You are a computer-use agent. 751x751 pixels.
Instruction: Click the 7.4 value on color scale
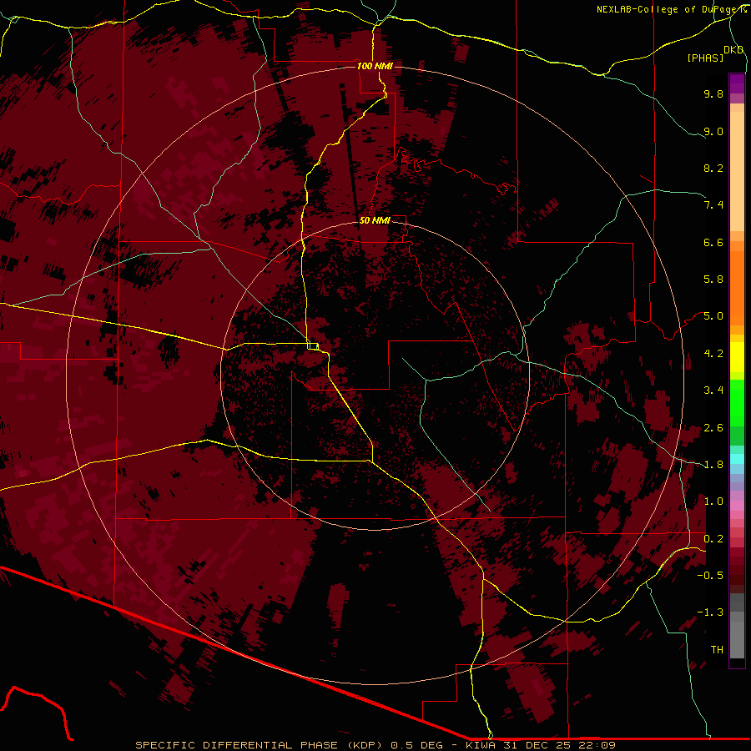[x=713, y=205]
